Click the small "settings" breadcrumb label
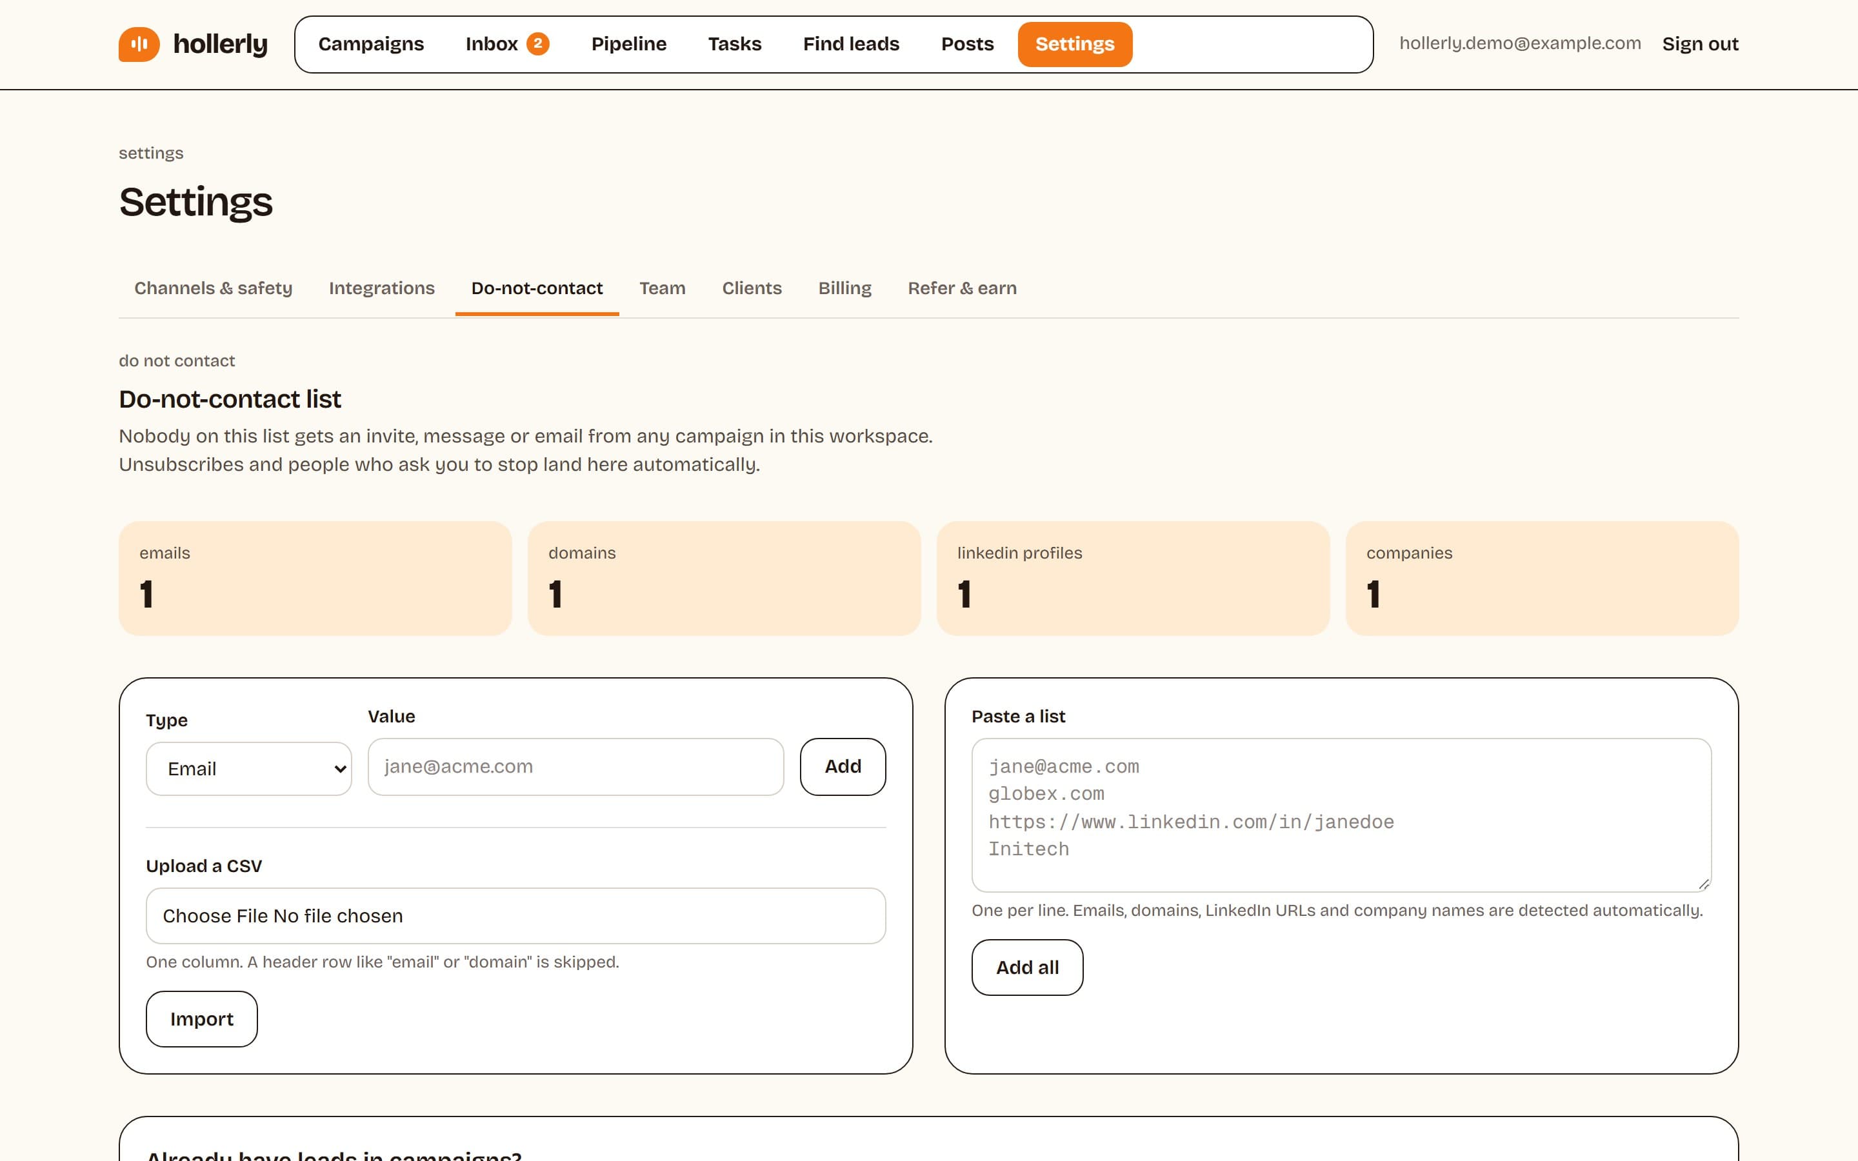Image resolution: width=1858 pixels, height=1161 pixels. click(x=150, y=153)
